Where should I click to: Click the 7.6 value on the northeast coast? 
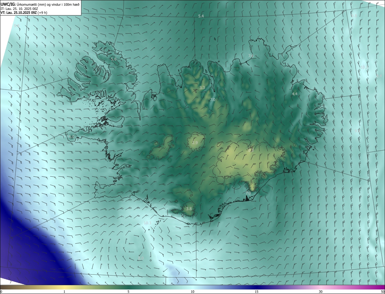point(251,56)
